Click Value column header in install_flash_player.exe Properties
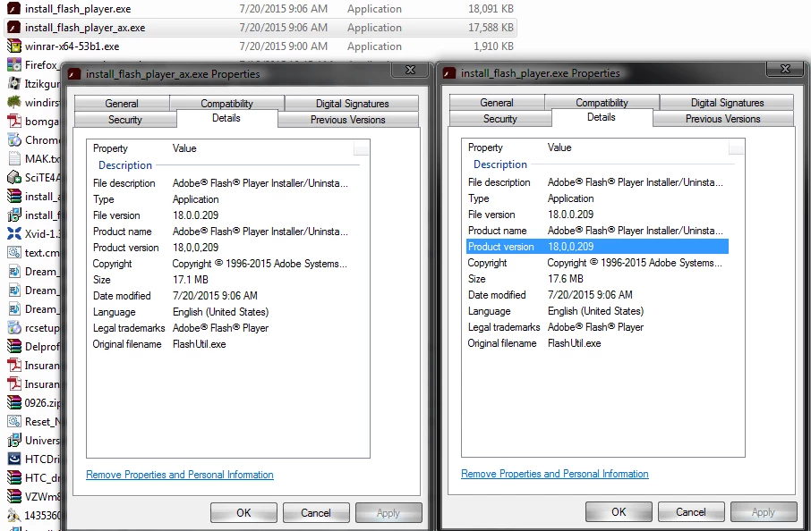Image resolution: width=811 pixels, height=531 pixels. [559, 147]
